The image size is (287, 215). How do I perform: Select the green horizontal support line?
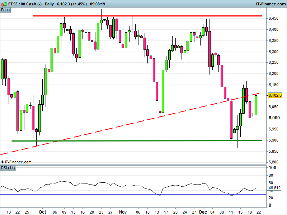click(136, 141)
